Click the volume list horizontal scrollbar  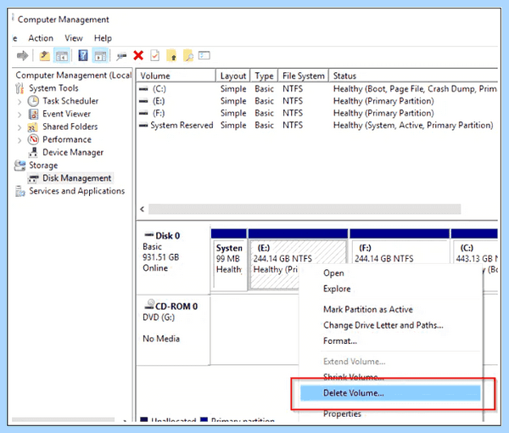point(305,209)
